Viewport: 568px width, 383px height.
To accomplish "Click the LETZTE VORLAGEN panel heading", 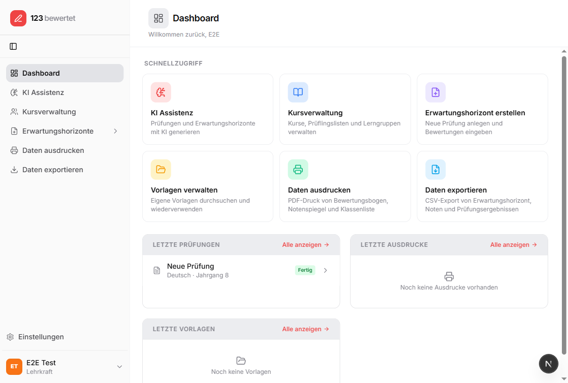I will pos(183,329).
